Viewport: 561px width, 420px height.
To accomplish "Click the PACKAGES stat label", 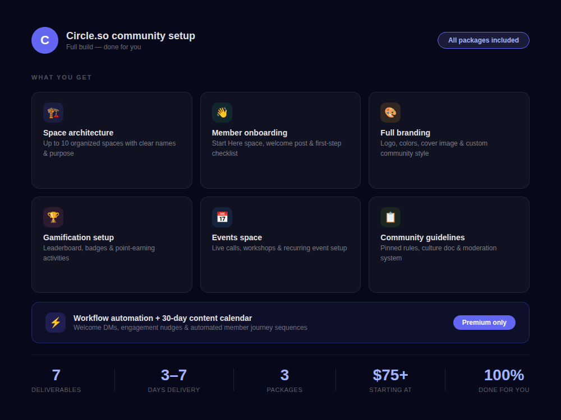I will 284,390.
